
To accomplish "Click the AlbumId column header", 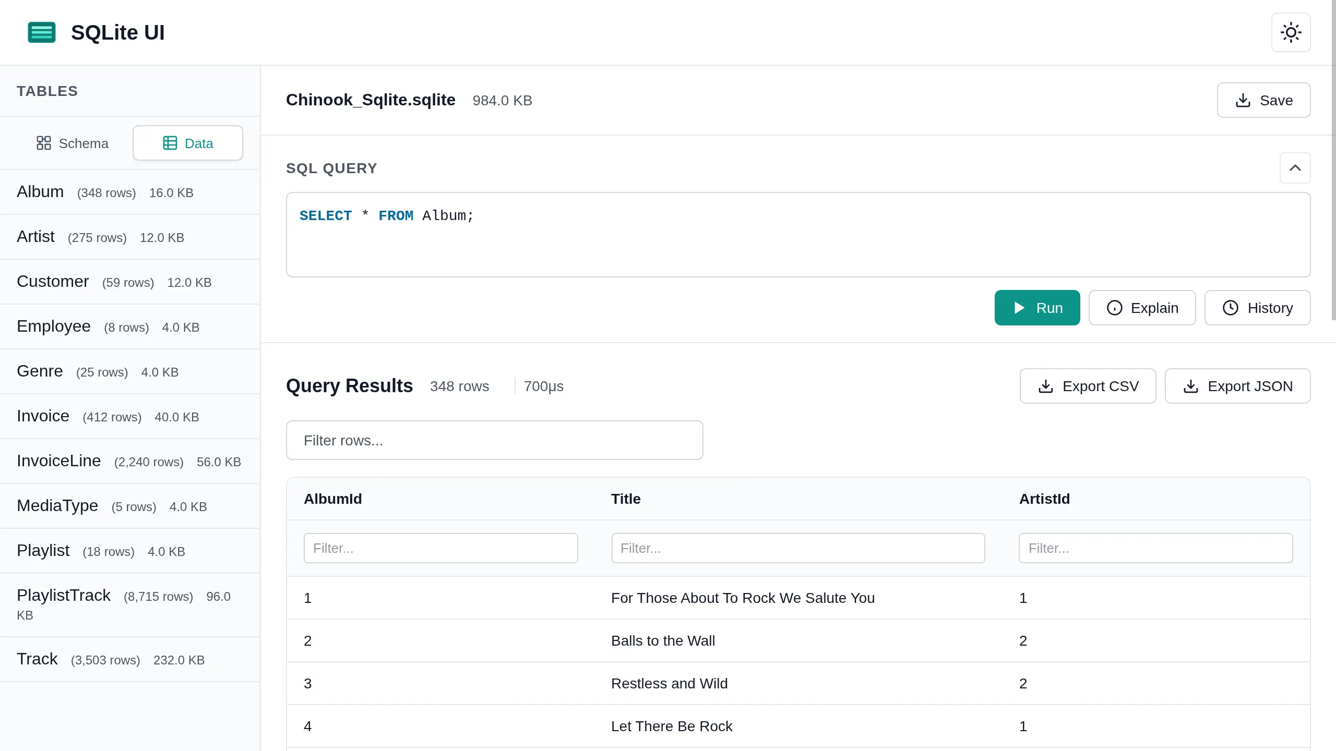I will click(x=333, y=499).
